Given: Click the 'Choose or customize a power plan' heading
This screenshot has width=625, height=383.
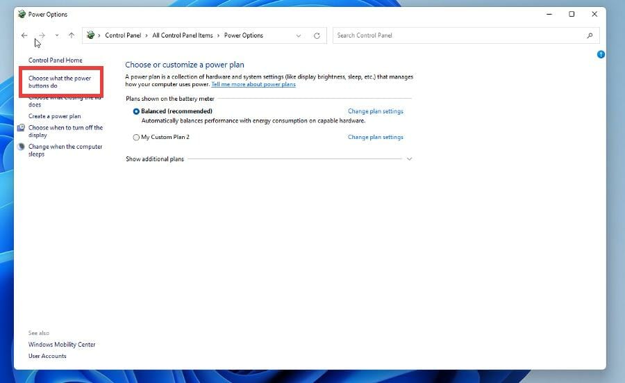Looking at the screenshot, I should coord(185,65).
